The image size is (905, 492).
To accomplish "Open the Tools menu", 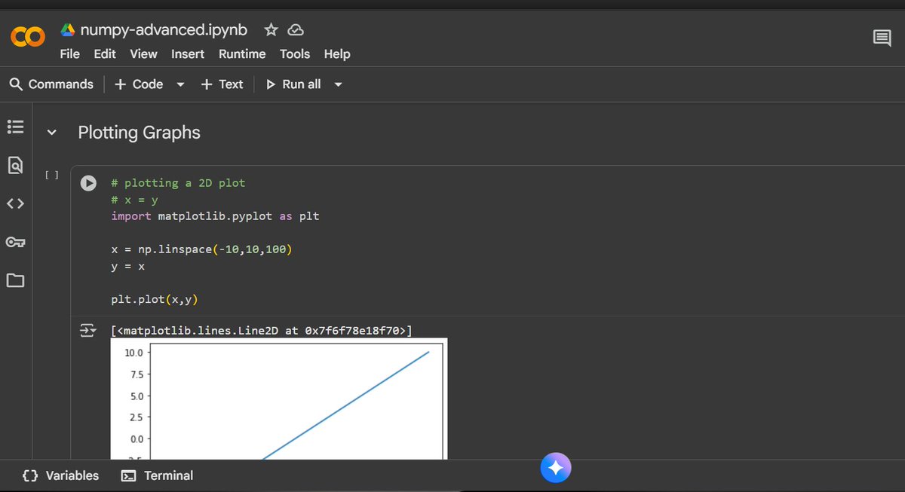I will pos(295,53).
